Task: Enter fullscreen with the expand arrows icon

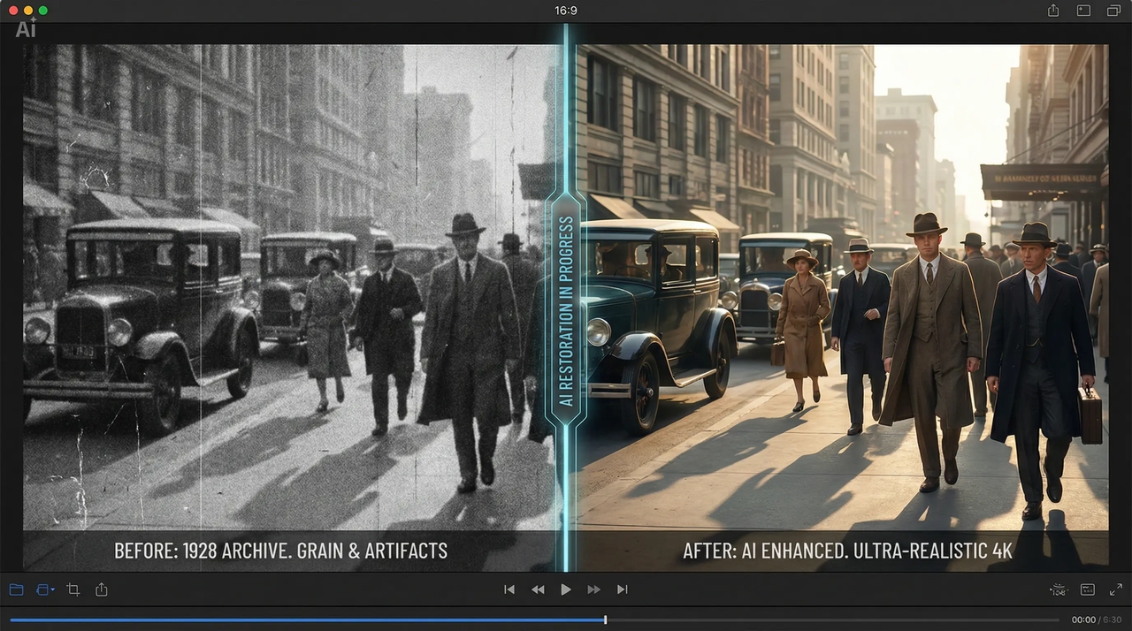Action: [1116, 589]
